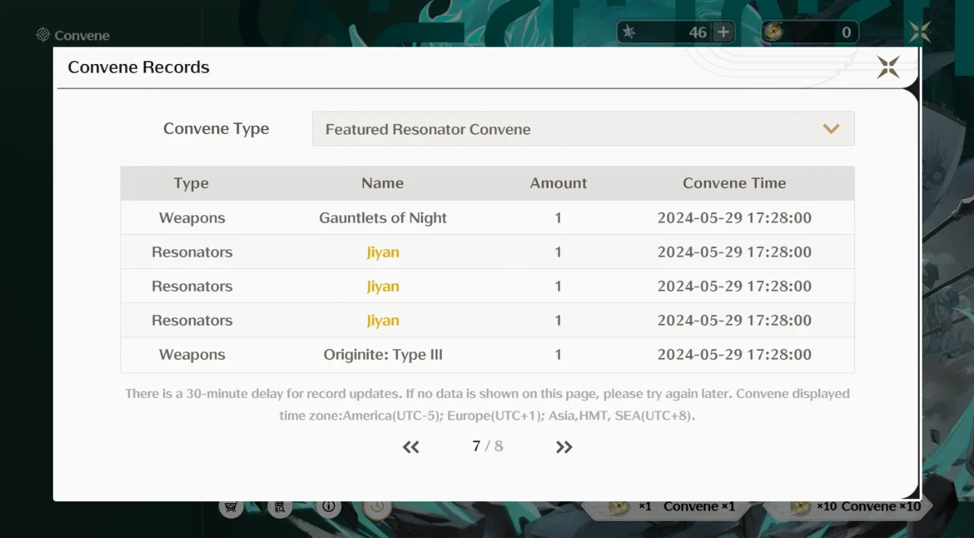Click the Astrite balance value 46
974x538 pixels.
tap(698, 32)
